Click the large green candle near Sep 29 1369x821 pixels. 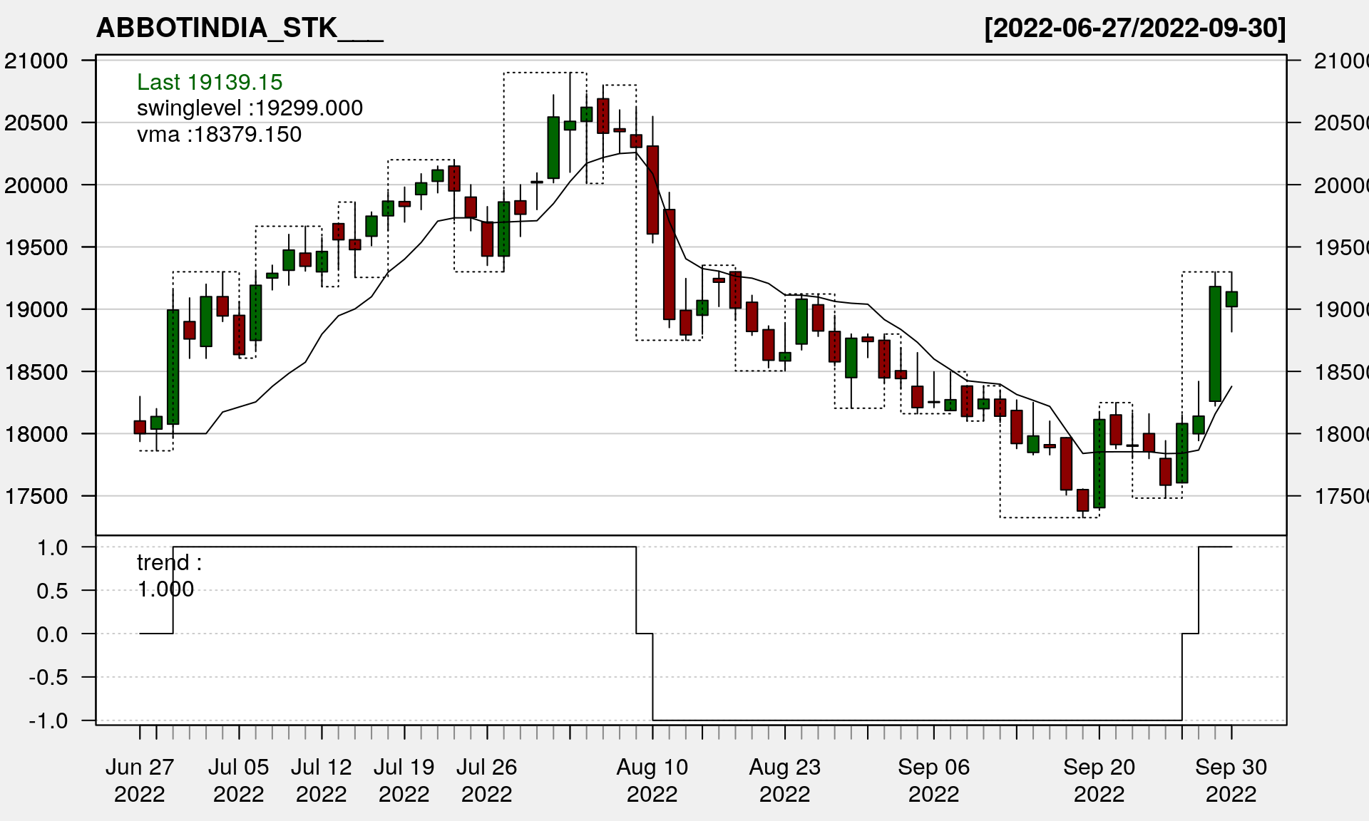(x=1215, y=344)
